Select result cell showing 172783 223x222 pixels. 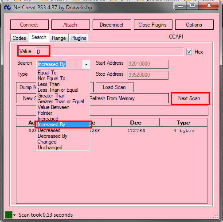point(136,131)
